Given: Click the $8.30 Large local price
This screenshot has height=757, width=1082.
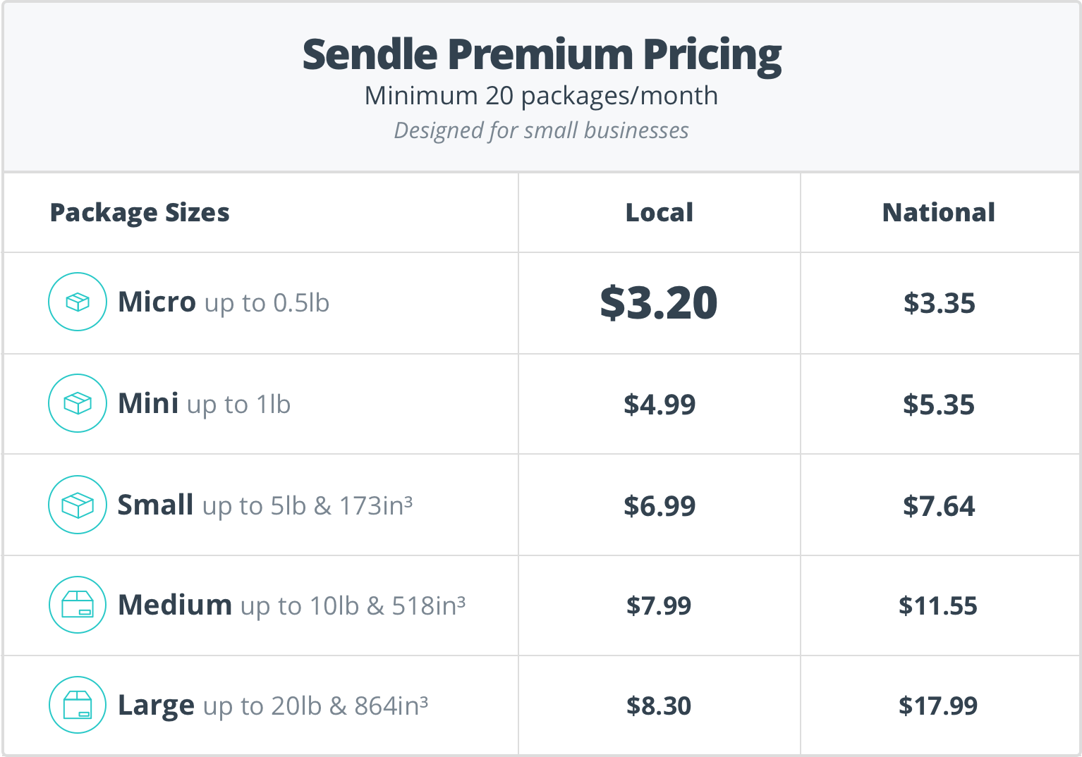Looking at the screenshot, I should coord(659,706).
